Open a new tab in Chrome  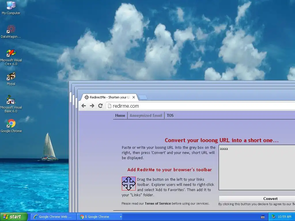(143, 97)
